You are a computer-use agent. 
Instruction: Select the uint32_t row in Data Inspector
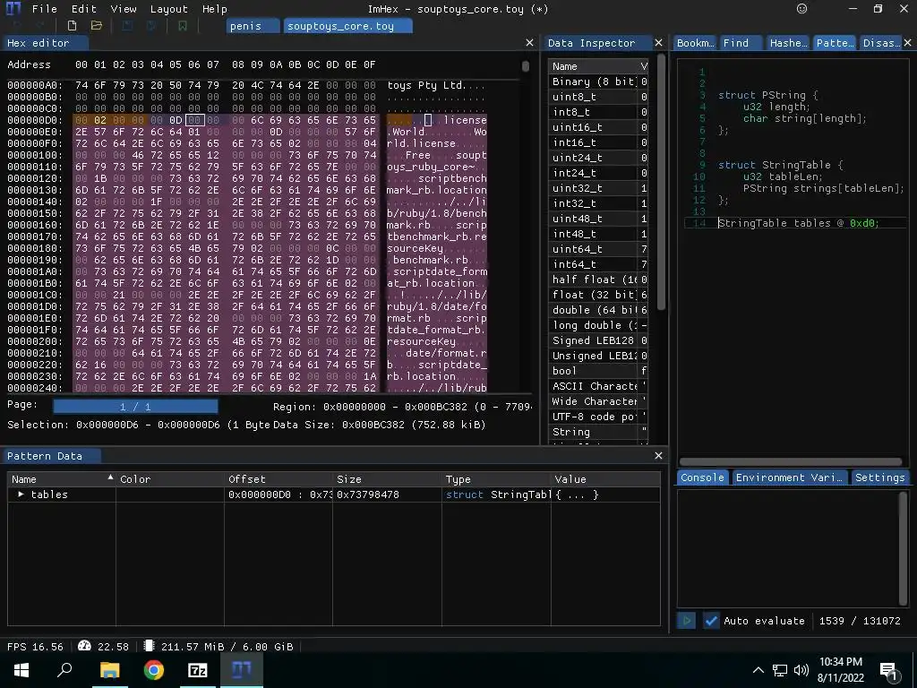point(599,188)
